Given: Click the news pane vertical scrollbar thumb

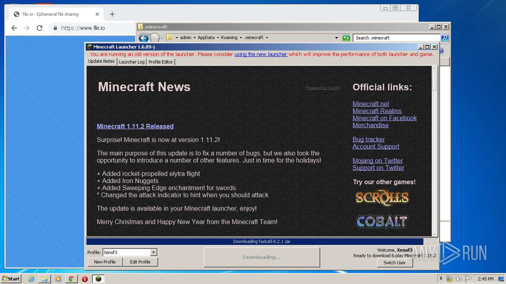Looking at the screenshot, I should [x=434, y=81].
